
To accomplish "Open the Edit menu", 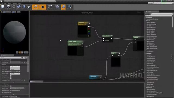I will tap(5, 3).
